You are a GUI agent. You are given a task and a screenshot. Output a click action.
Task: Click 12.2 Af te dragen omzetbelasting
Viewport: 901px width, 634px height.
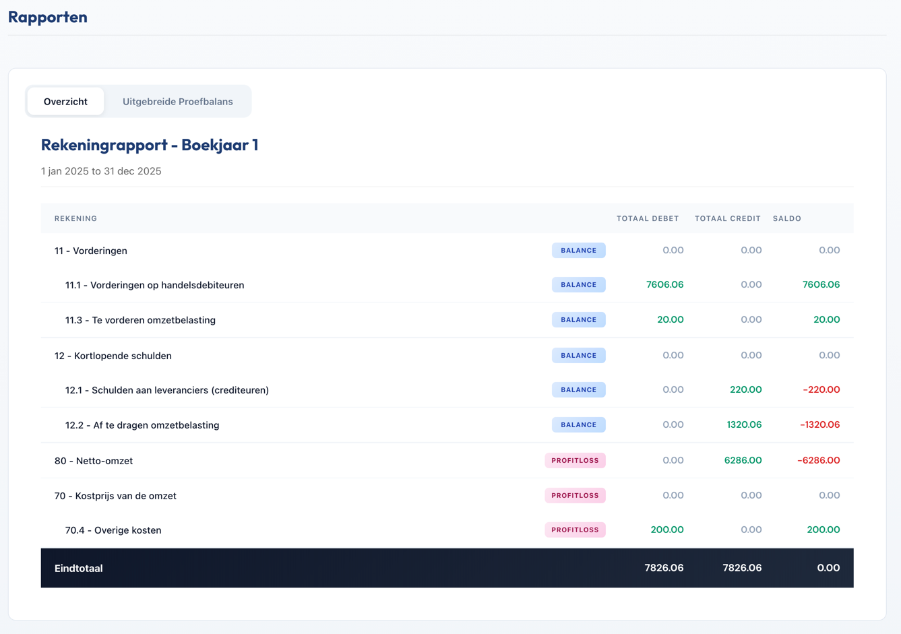point(142,425)
